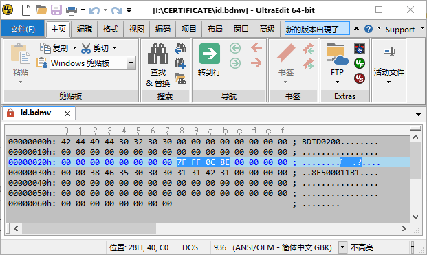Undo the last action
The width and height of the screenshot is (427, 255).
[94, 10]
